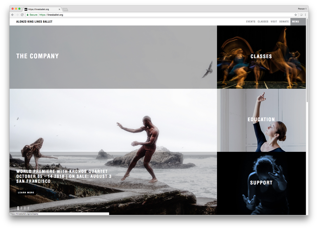
Task: Reload the current page
Action: [22, 15]
